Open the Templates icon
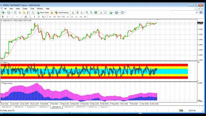This screenshot has width=206, height=116. point(122,13)
